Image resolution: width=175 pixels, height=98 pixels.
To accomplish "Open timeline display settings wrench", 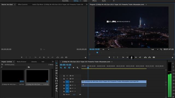I will [77, 68].
